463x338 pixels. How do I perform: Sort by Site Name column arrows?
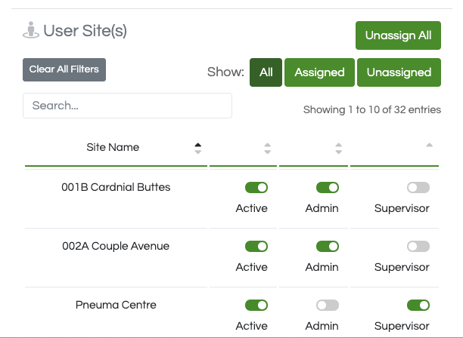coord(198,149)
